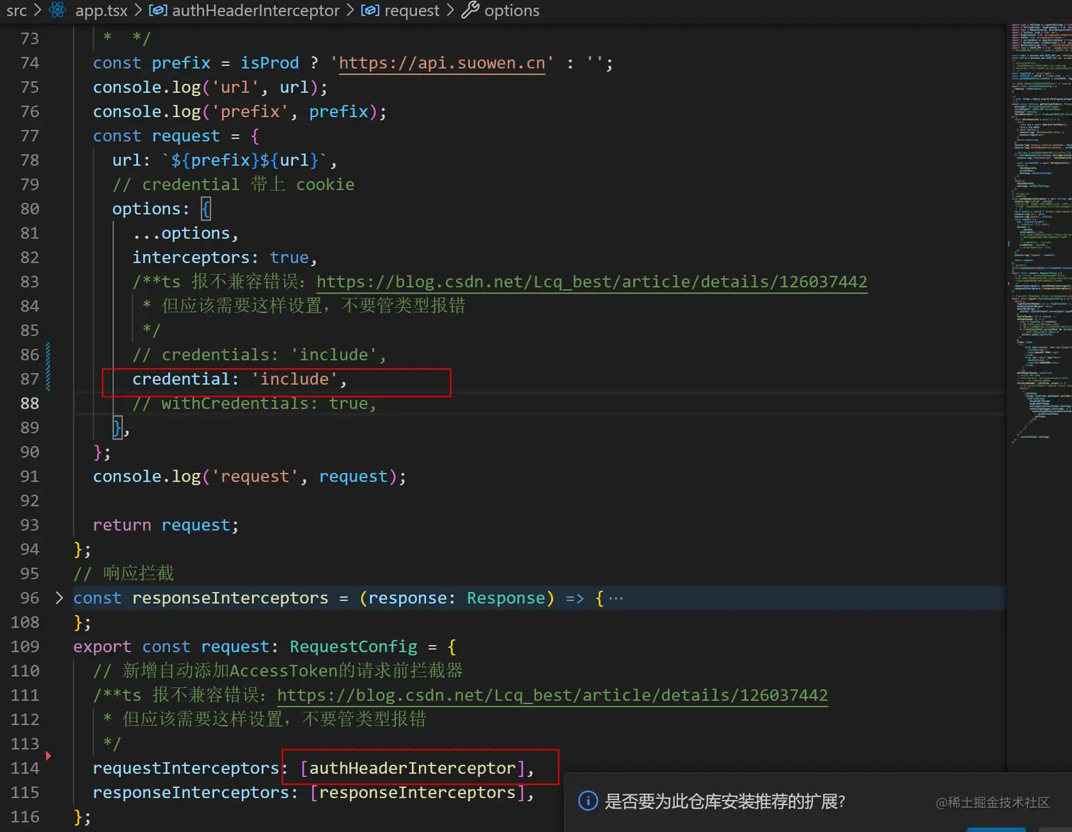Click the opening bracket after 'options:' on line 80
Image resolution: width=1072 pixels, height=832 pixels.
coord(206,209)
